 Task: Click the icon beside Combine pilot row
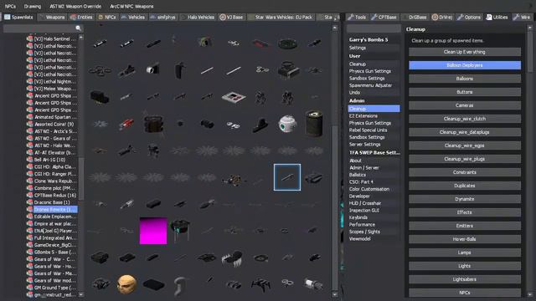30,188
